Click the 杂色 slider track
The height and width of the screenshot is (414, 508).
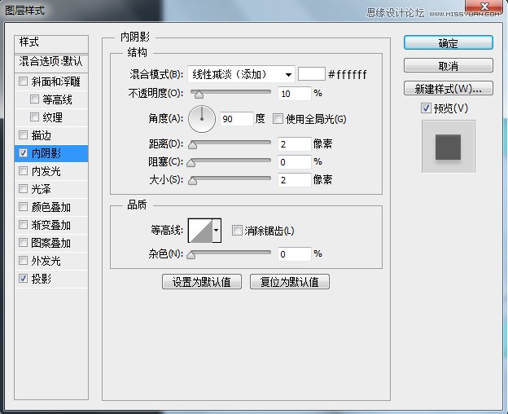point(230,252)
